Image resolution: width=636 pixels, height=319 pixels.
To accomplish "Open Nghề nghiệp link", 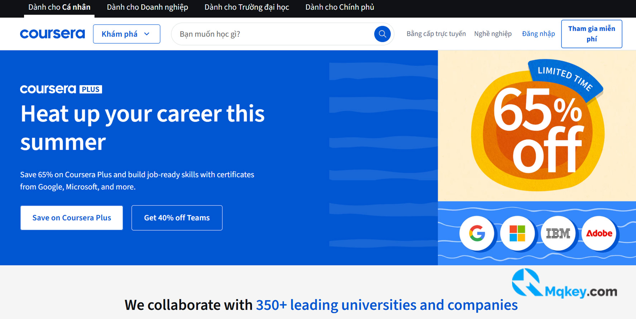I will click(x=493, y=34).
